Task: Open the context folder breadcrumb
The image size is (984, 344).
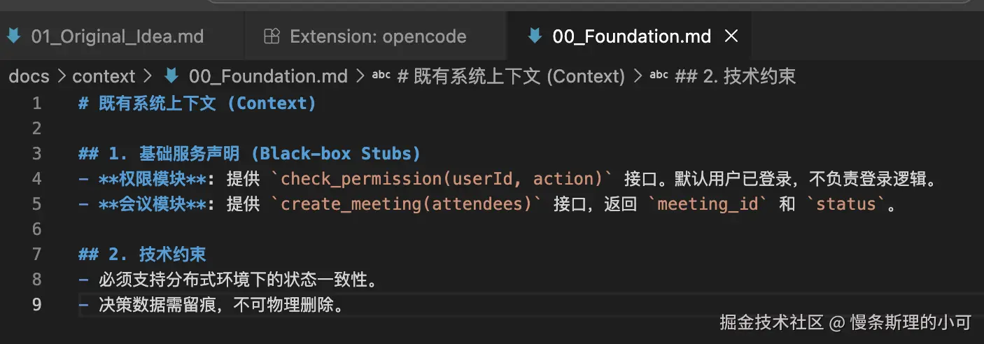Action: [104, 76]
